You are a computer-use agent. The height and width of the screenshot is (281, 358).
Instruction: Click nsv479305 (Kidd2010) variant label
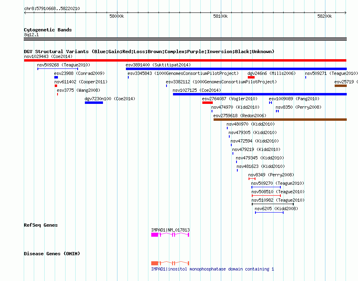pyautogui.click(x=253, y=132)
